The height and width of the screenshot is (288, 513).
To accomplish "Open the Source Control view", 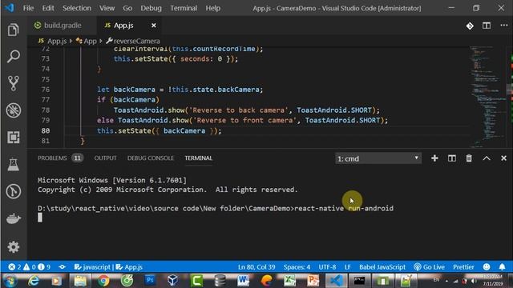I will click(x=13, y=83).
